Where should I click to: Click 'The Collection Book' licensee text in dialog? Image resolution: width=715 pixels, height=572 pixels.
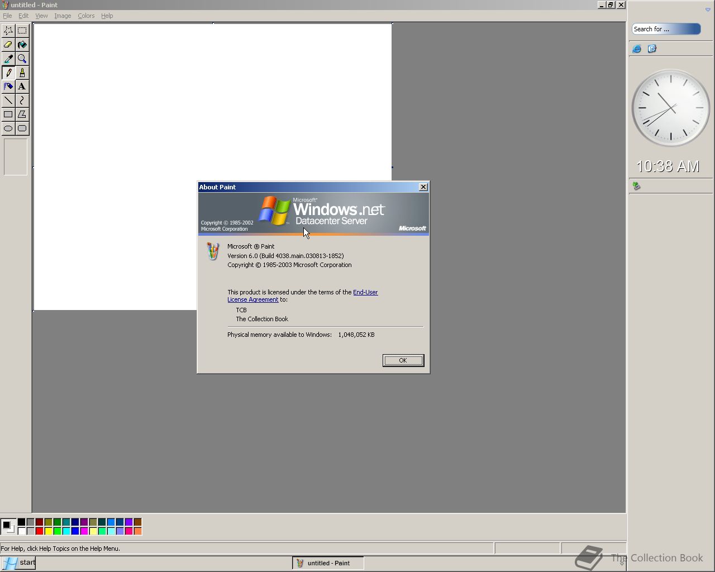click(262, 319)
